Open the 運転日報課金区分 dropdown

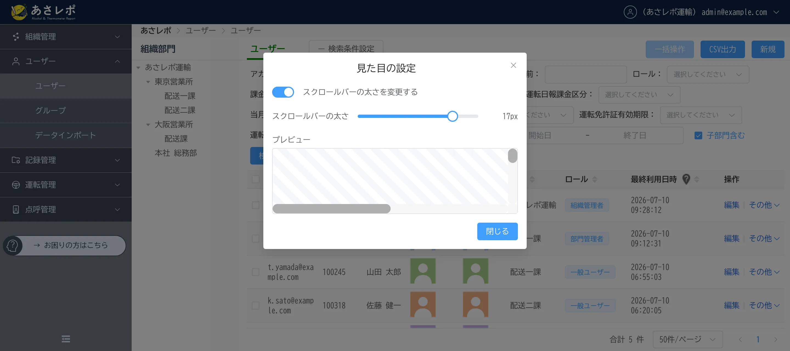click(x=639, y=95)
